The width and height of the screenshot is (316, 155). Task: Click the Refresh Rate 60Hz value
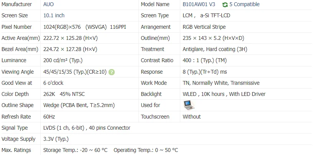click(50, 117)
